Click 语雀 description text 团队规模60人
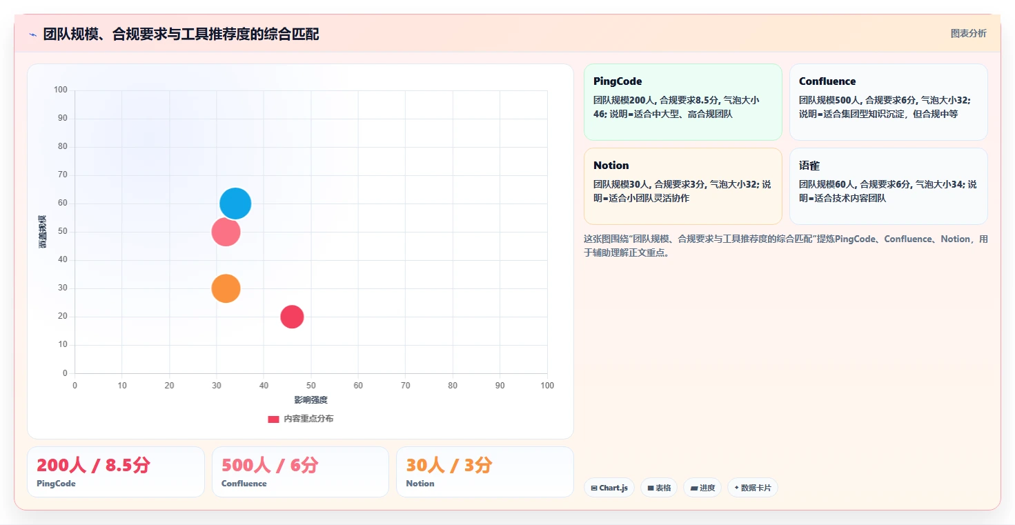 (x=888, y=191)
